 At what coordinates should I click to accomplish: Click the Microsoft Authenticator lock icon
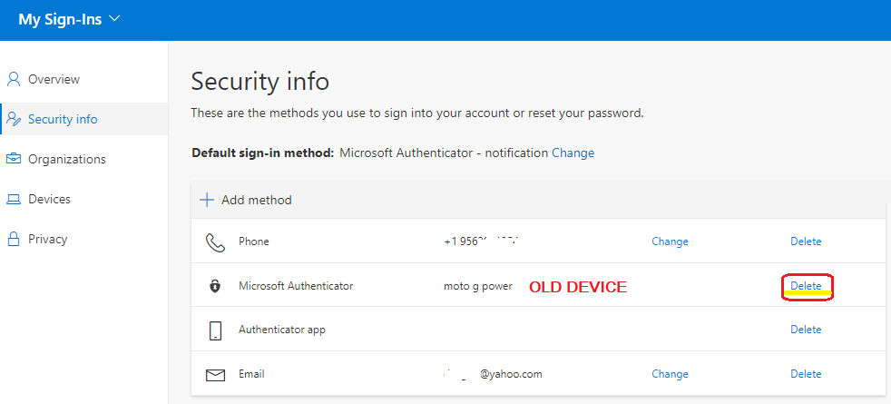coord(215,286)
